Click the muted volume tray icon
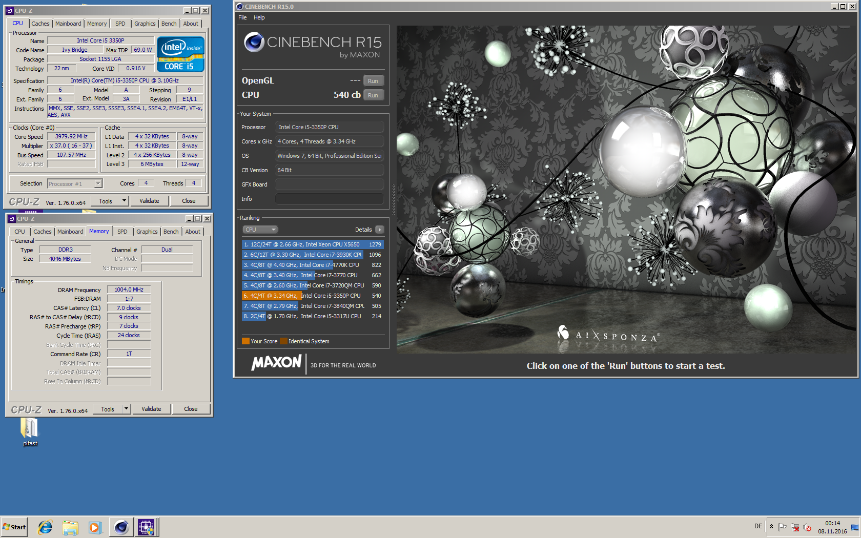The image size is (861, 538). [x=807, y=527]
